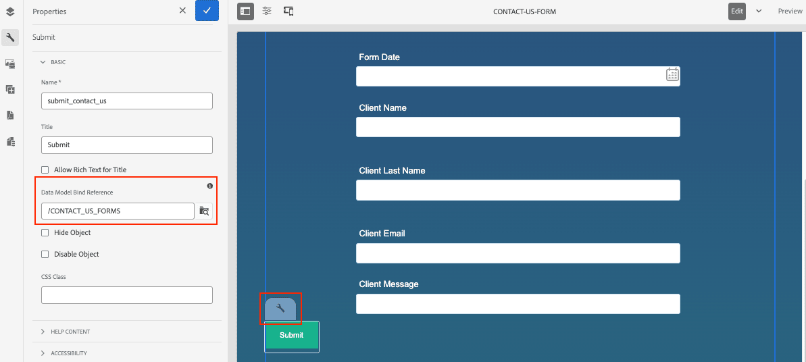Open the mode dropdown chevron next to Edit

(759, 11)
